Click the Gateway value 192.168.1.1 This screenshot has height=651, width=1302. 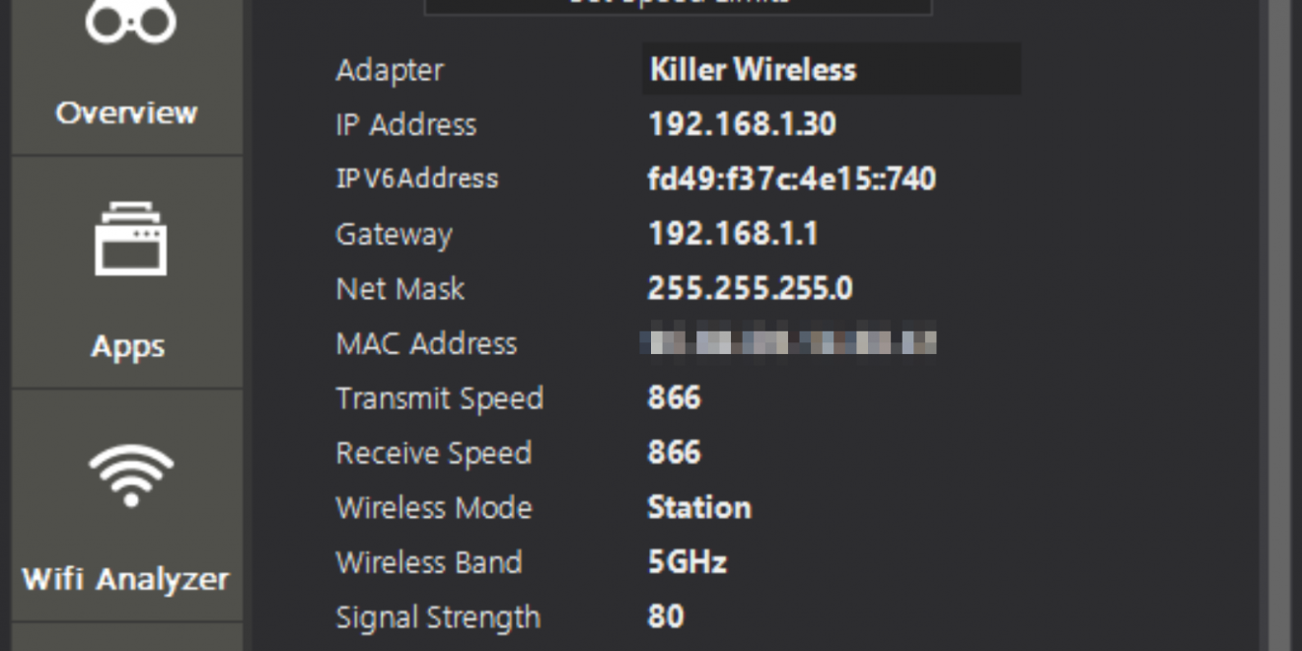pyautogui.click(x=733, y=234)
